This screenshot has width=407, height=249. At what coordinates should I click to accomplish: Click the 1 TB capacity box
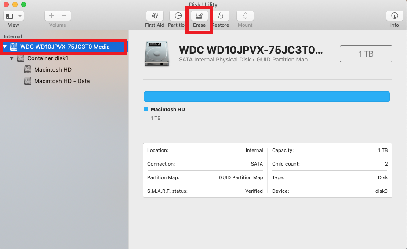coord(366,54)
